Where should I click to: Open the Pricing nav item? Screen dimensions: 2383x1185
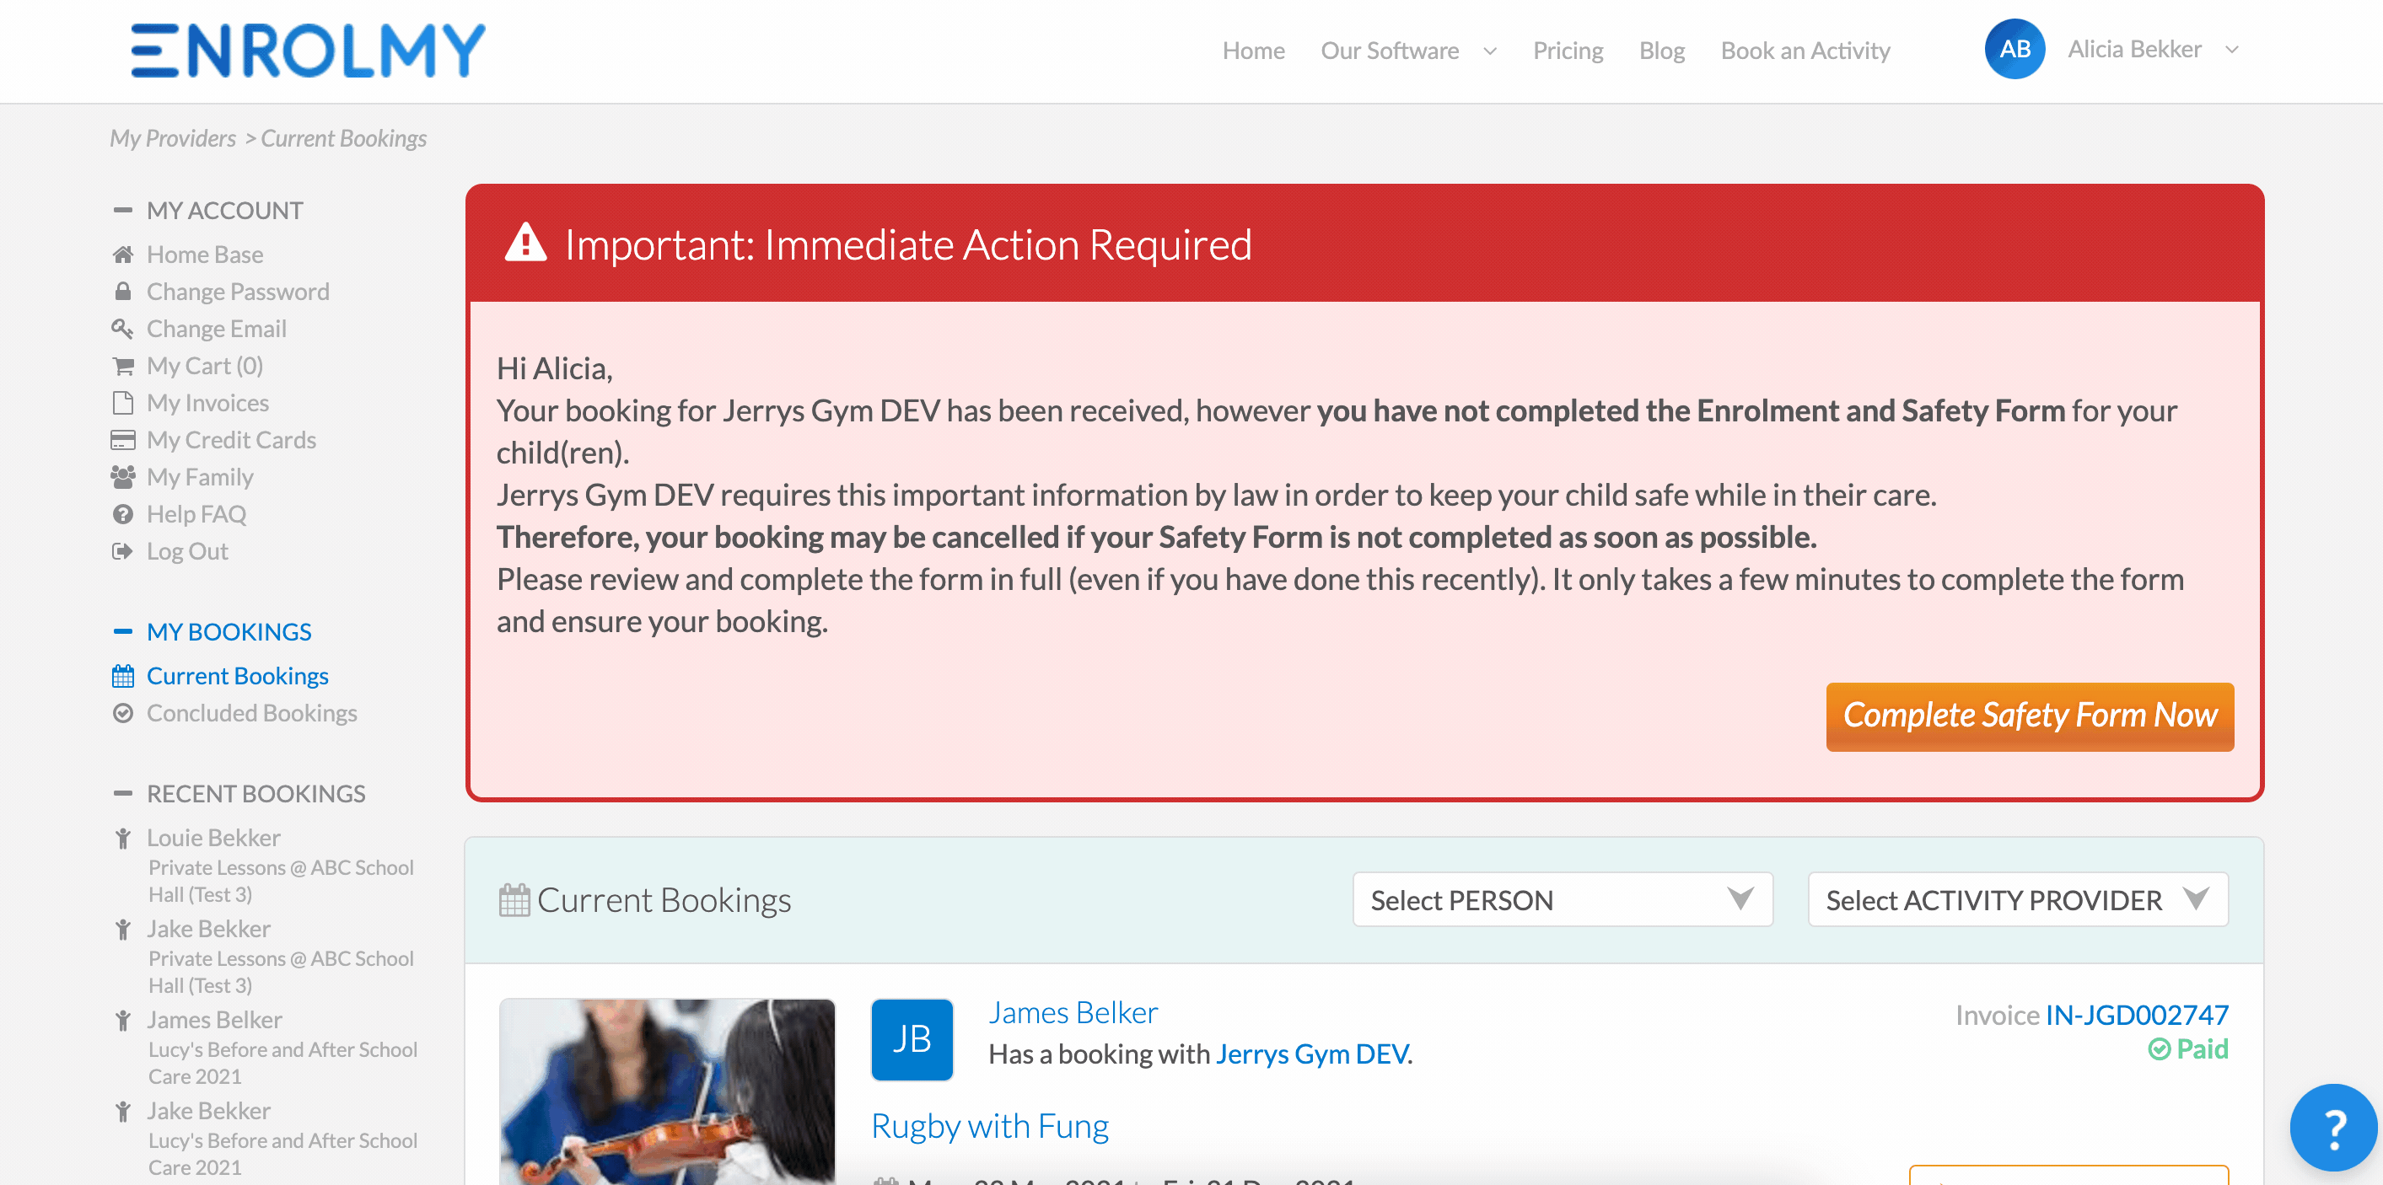coord(1567,50)
